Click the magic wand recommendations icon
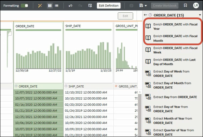 tap(40, 5)
